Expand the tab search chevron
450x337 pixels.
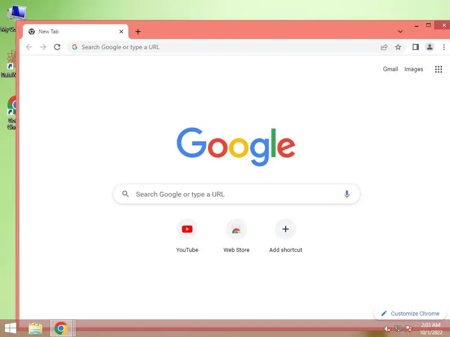point(400,32)
